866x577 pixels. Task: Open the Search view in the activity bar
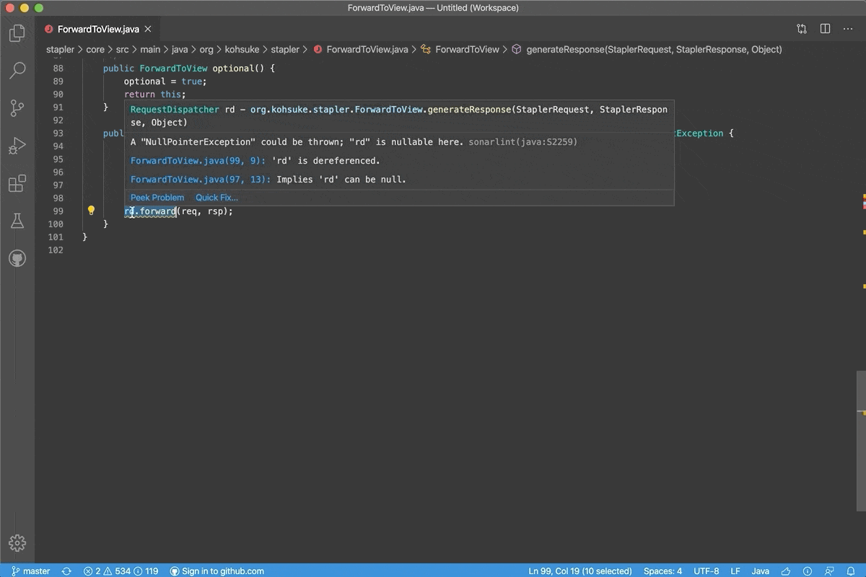click(x=17, y=71)
